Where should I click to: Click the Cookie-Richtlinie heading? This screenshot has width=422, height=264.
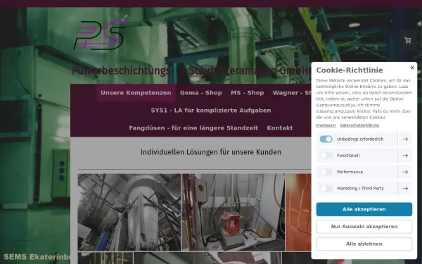coord(350,70)
